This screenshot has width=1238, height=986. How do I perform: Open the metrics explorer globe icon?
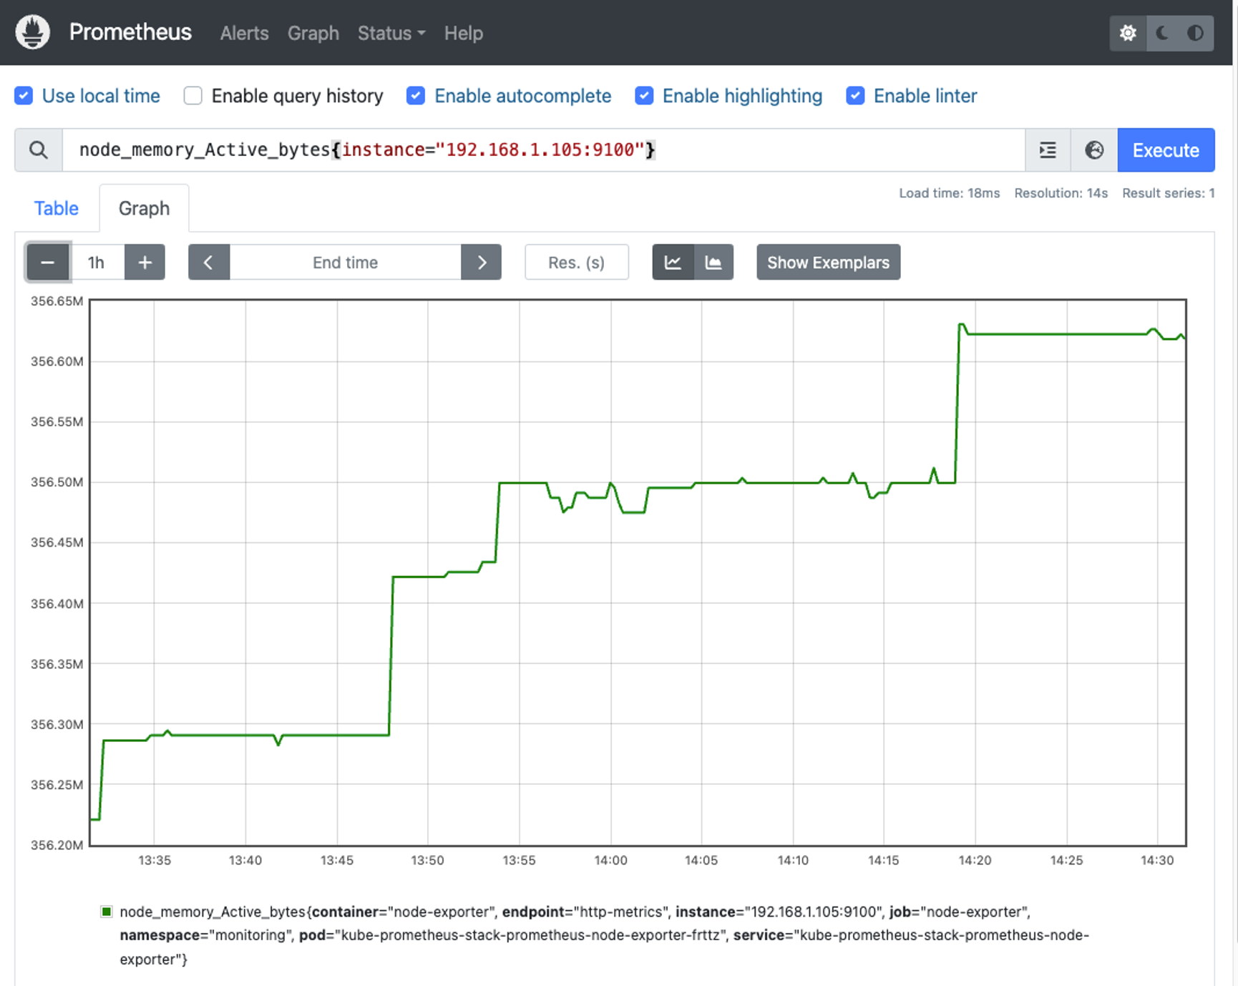[x=1094, y=150]
